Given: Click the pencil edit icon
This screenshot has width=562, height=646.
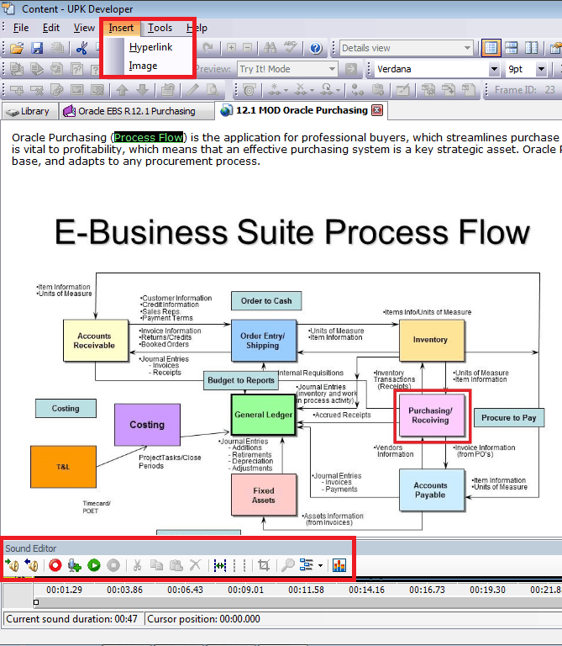Looking at the screenshot, I should tap(192, 90).
